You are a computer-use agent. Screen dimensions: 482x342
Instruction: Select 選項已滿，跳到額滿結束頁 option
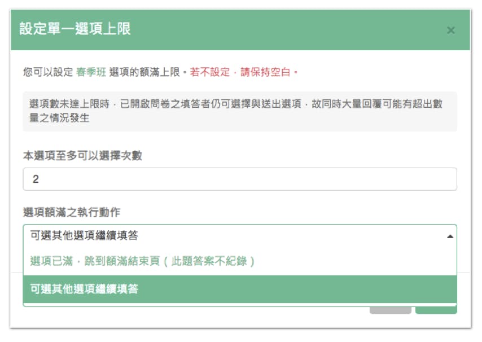tap(240, 261)
